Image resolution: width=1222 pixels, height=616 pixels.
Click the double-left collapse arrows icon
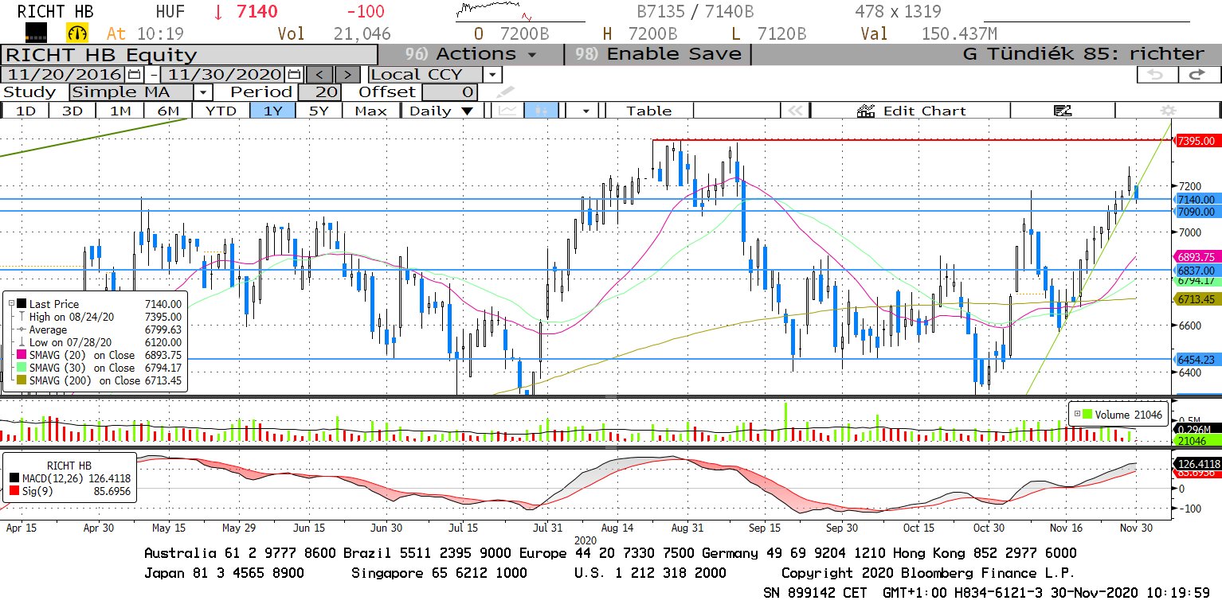tap(793, 111)
